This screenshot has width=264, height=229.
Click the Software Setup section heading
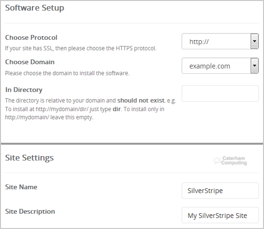coord(35,8)
